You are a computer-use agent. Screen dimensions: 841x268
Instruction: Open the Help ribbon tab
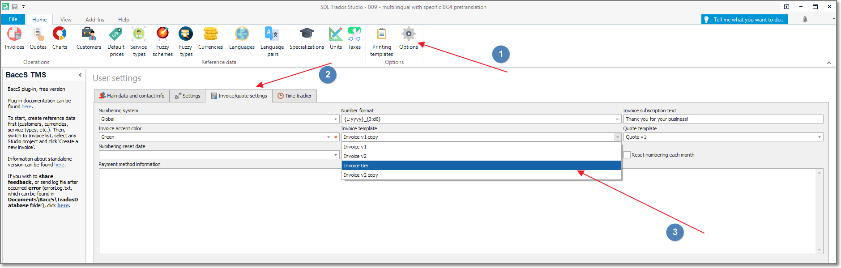click(x=124, y=20)
